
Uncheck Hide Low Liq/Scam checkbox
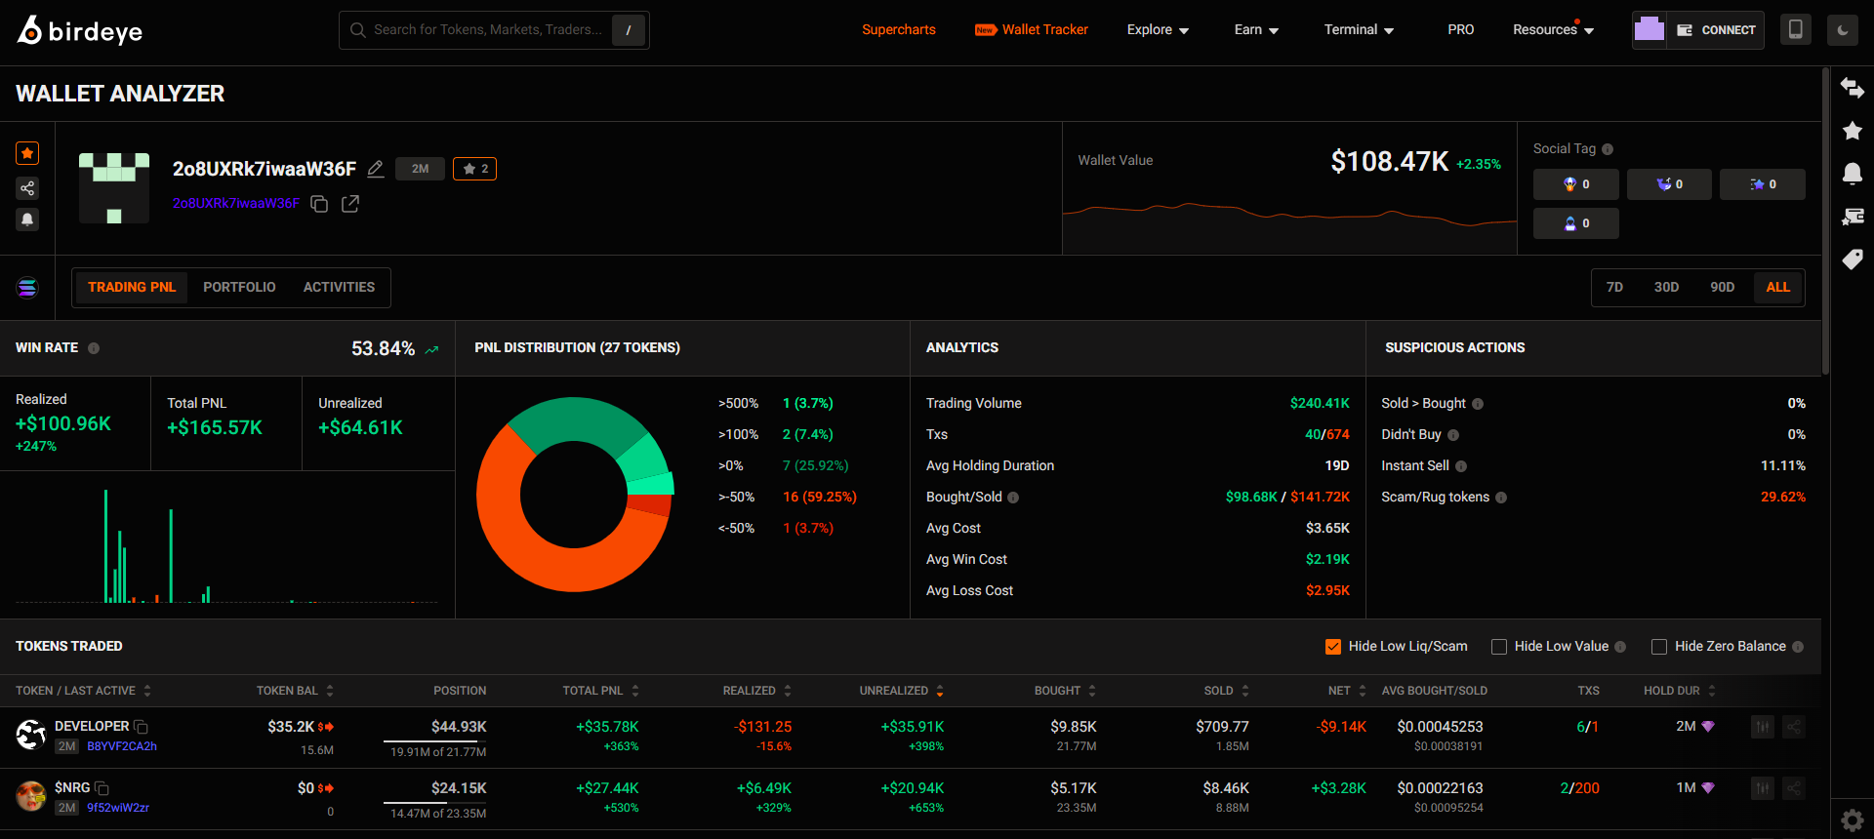tap(1333, 647)
